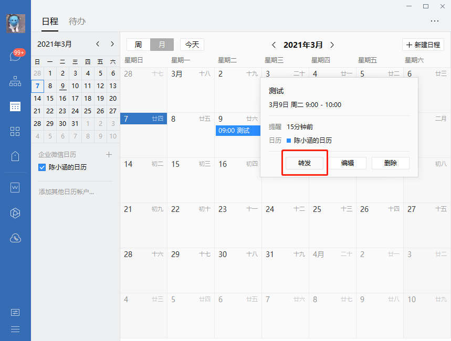Open the chat messages icon in sidebar
This screenshot has height=341, width=451.
pos(15,56)
